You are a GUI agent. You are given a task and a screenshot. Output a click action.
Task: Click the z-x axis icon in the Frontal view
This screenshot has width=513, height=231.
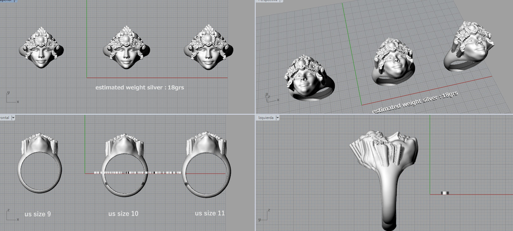(x=12, y=215)
